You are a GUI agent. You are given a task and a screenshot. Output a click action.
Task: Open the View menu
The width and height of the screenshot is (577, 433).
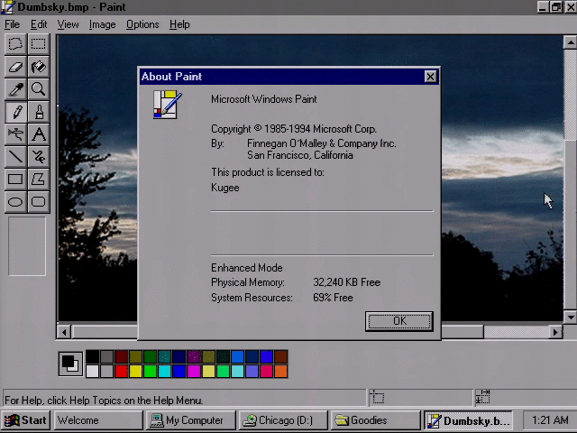(69, 24)
